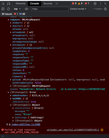Select the onreadystatechange: null property
This screenshot has height=138, width=109.
click(28, 42)
